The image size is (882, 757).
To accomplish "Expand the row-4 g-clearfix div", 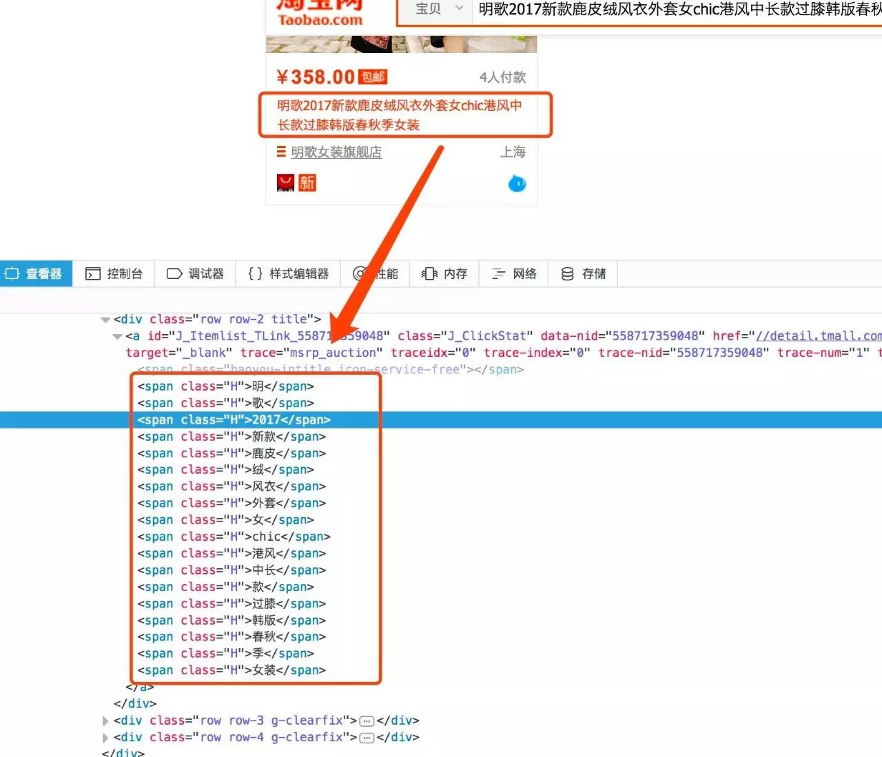I will pos(105,737).
